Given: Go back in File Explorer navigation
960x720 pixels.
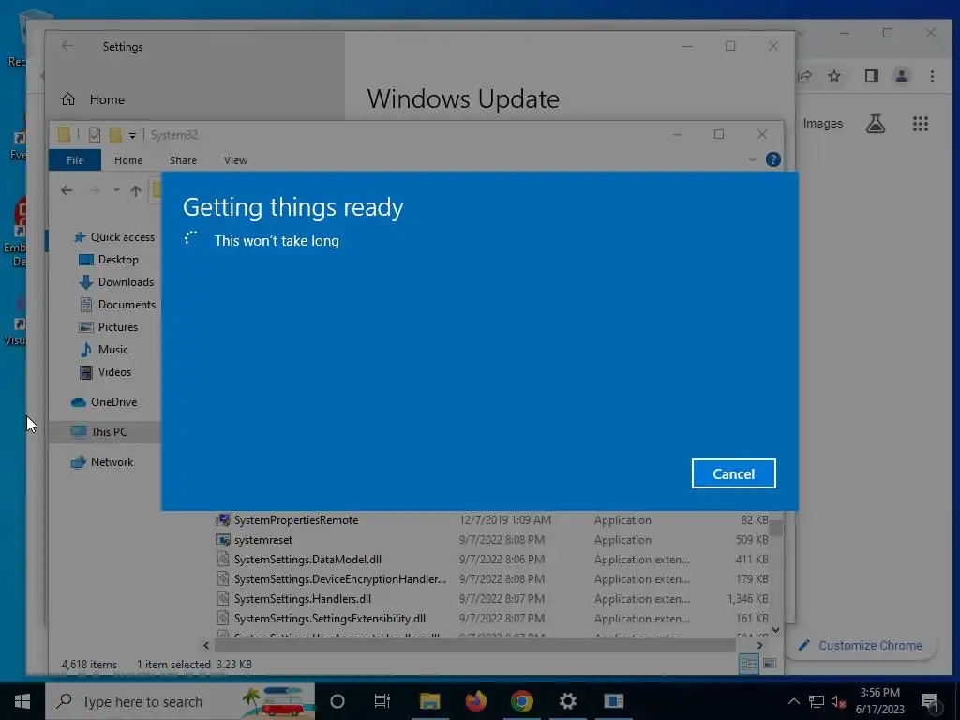Looking at the screenshot, I should (x=67, y=190).
